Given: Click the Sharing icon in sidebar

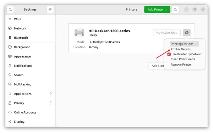Looking at the screenshot, I should 10,121.
